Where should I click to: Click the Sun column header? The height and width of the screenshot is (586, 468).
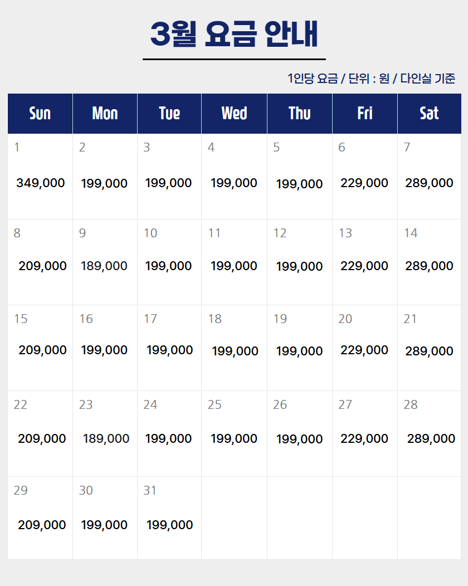point(40,114)
